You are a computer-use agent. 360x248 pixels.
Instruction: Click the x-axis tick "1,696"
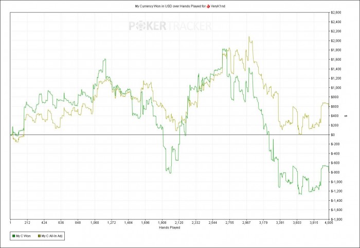(146, 222)
